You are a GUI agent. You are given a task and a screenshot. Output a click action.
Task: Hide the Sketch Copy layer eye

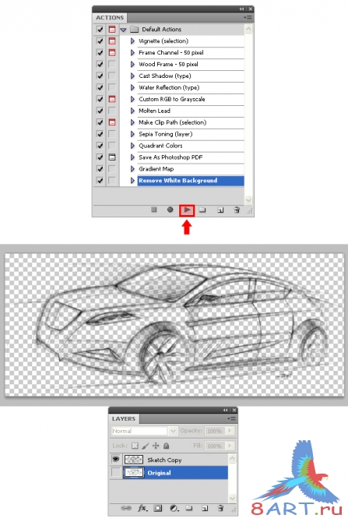coord(115,460)
